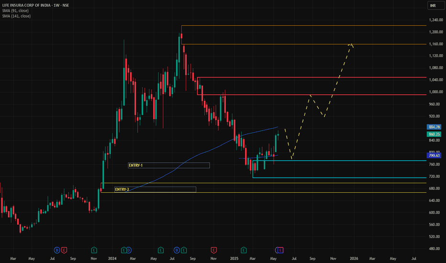This screenshot has width=446, height=263.
Task: Click the 720.00 price axis tick
Action: click(434, 176)
